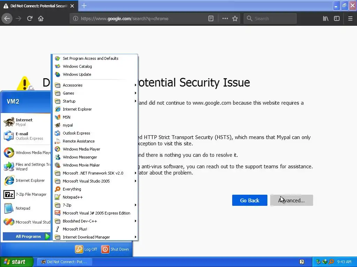Click the help question-mark tray icon

[302, 262]
